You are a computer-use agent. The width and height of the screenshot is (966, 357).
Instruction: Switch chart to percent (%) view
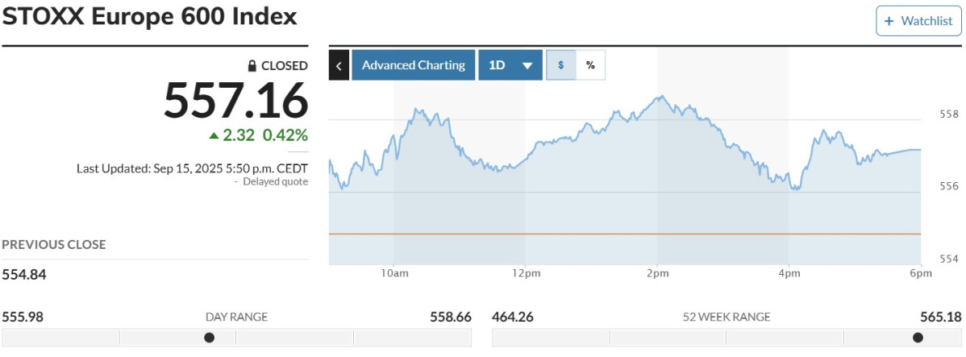click(590, 65)
